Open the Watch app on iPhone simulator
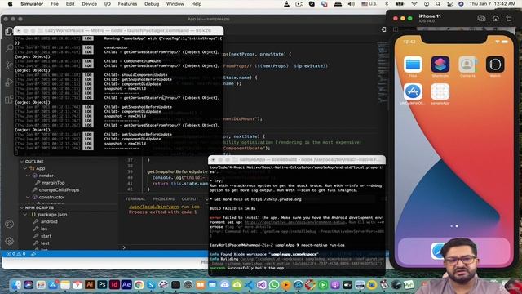Viewport: 522px width, 294px height. click(x=495, y=65)
